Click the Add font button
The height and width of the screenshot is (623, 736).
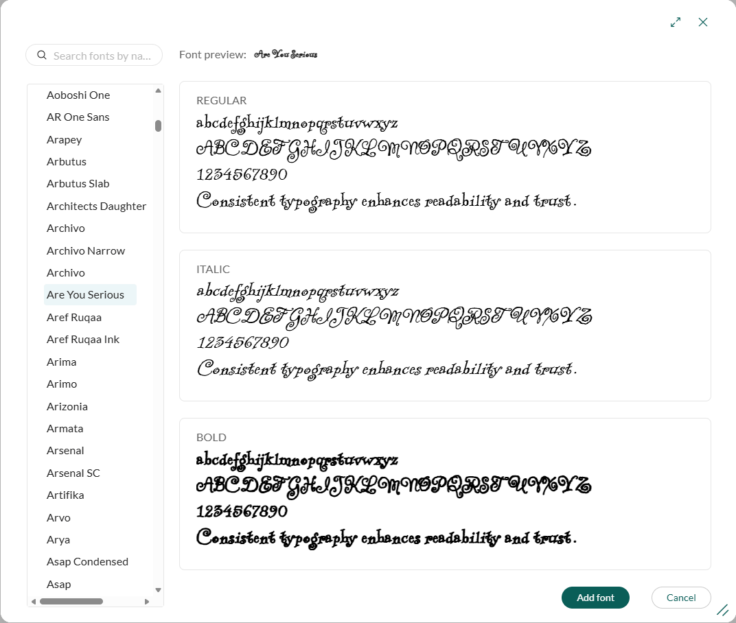point(595,598)
